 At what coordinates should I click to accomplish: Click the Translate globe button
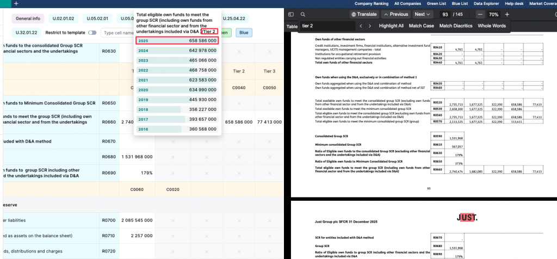click(x=364, y=14)
